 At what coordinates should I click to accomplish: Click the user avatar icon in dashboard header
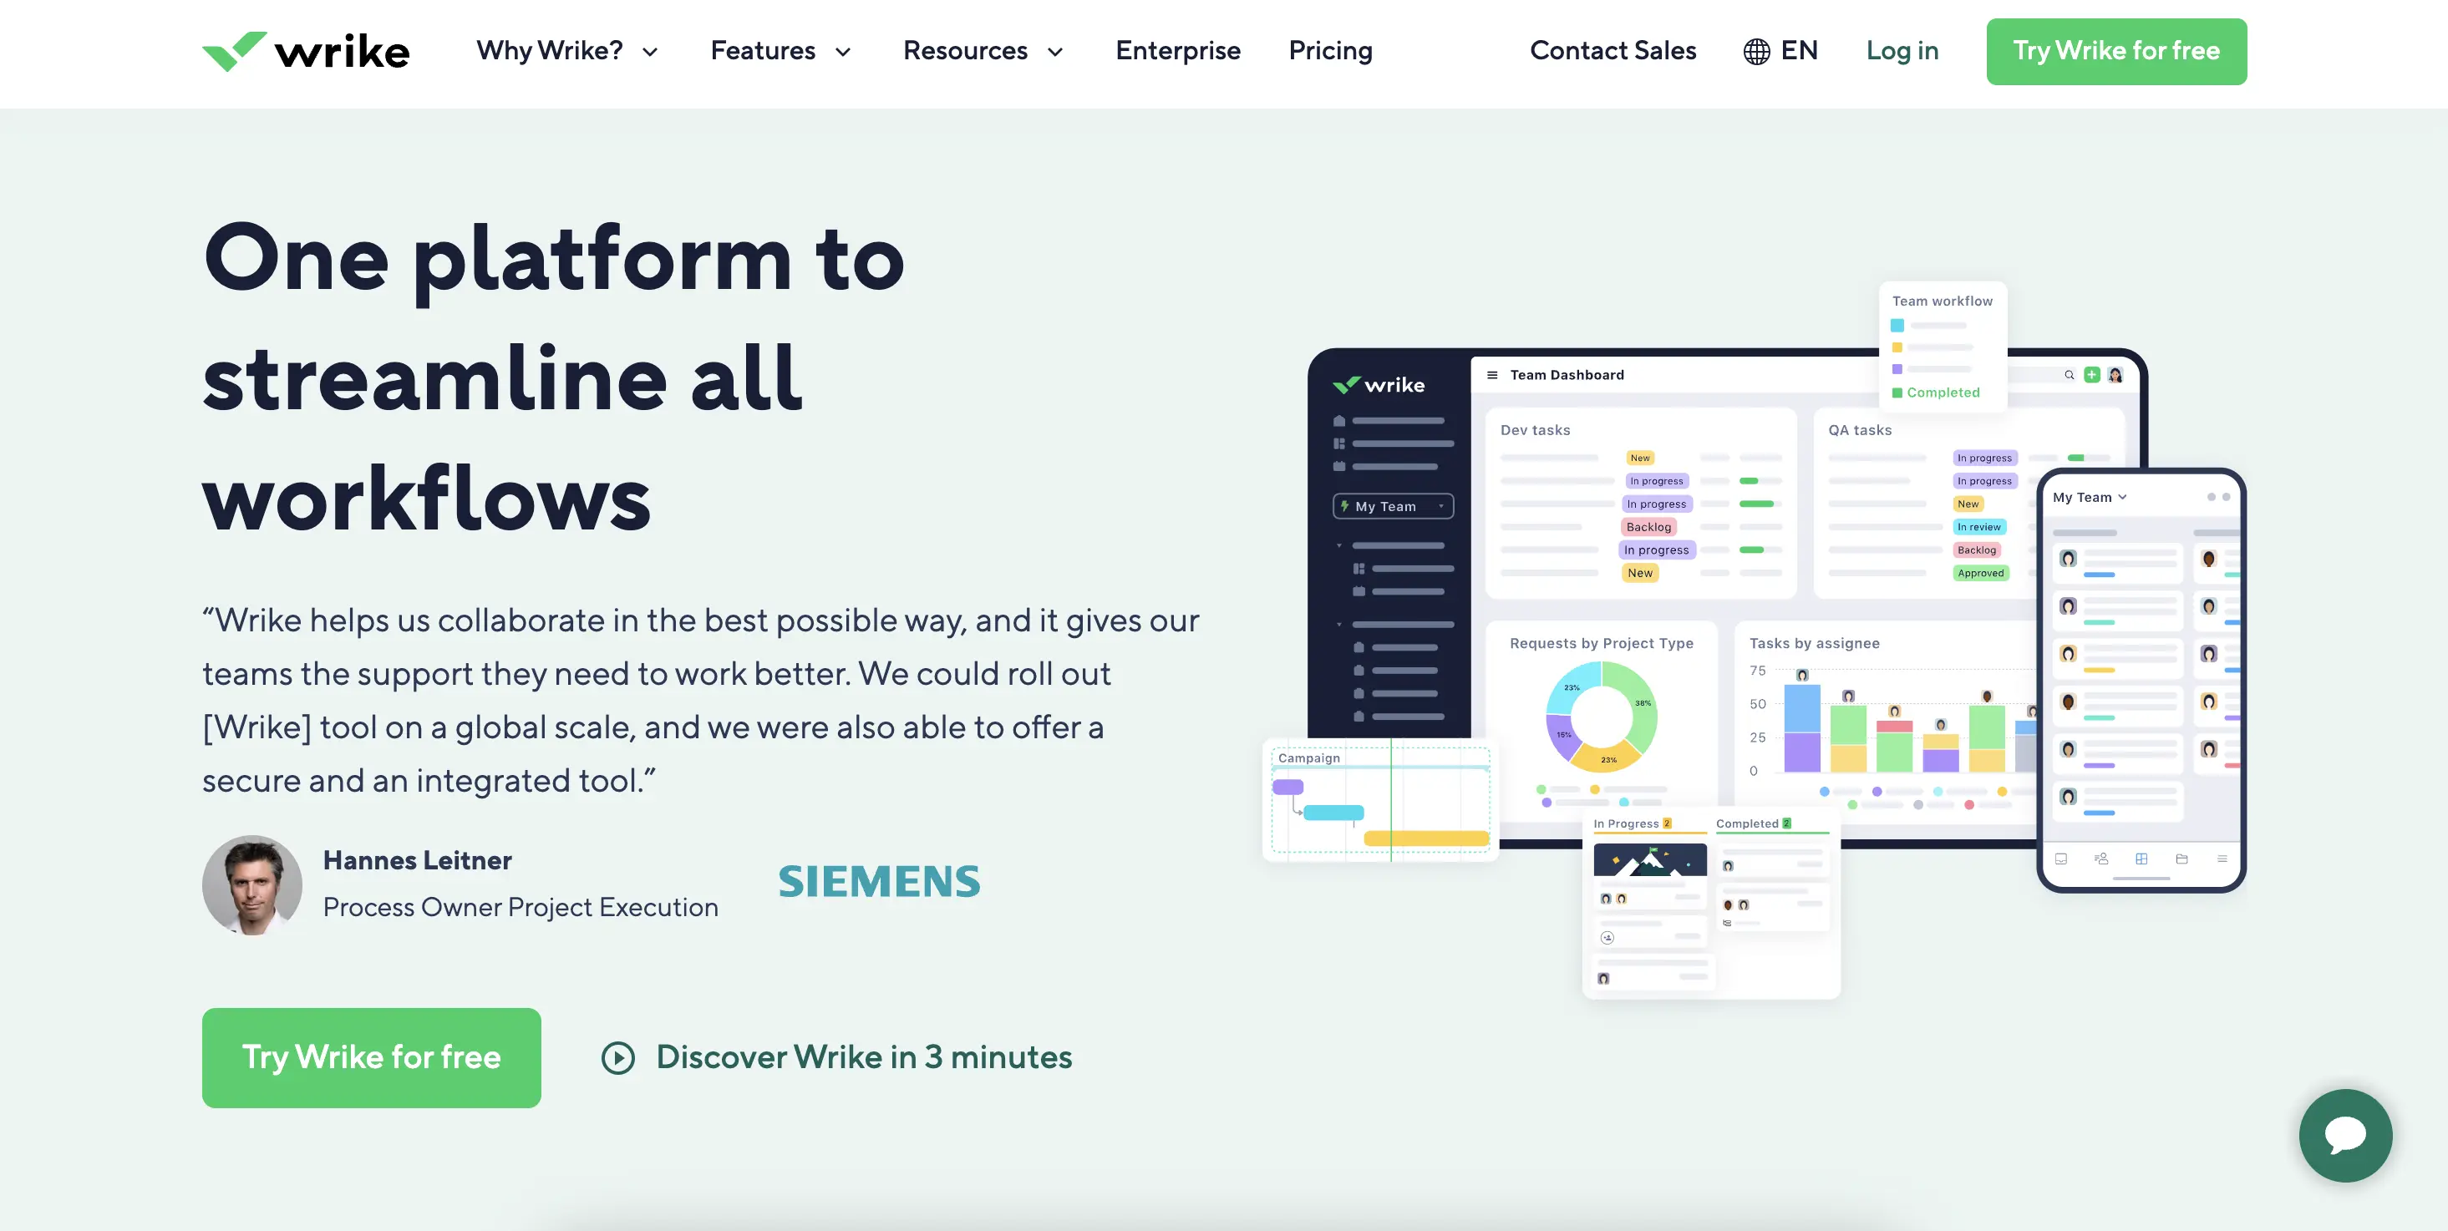pyautogui.click(x=2115, y=375)
